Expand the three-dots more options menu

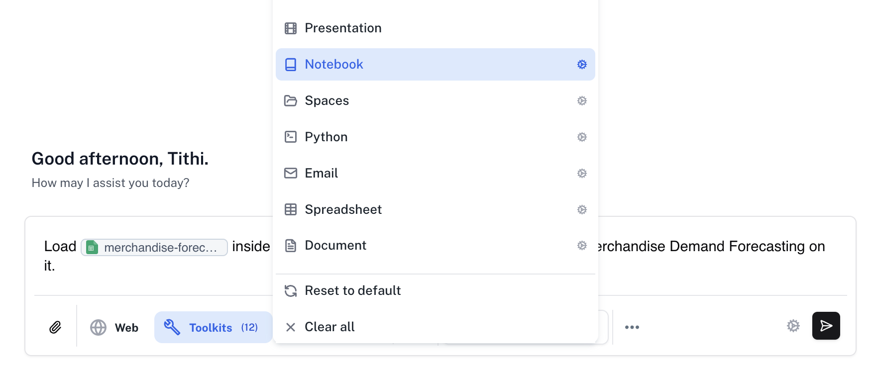point(632,327)
